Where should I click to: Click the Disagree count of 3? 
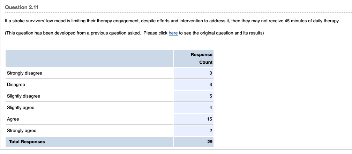pyautogui.click(x=211, y=85)
